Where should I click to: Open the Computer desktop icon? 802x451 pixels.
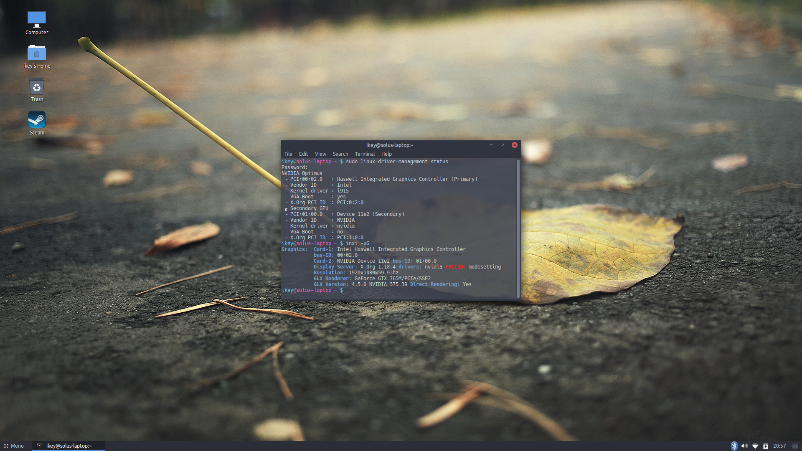[x=37, y=23]
